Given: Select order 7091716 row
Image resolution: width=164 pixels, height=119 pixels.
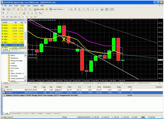Looking at the screenshot, I should pyautogui.click(x=83, y=90).
